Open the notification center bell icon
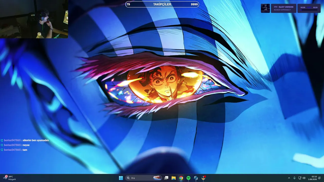This screenshot has height=182, width=324. (319, 178)
